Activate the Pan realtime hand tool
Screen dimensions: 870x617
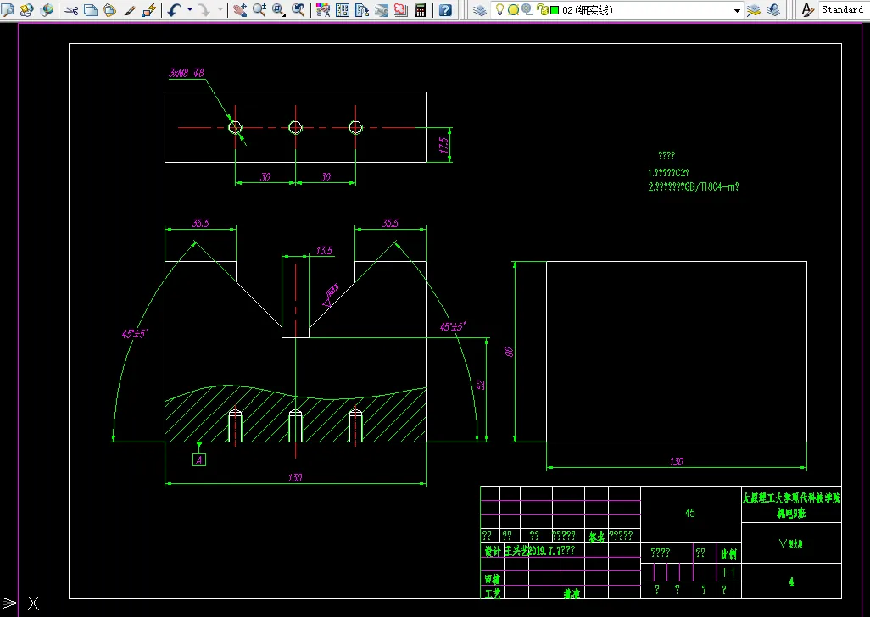pyautogui.click(x=240, y=10)
